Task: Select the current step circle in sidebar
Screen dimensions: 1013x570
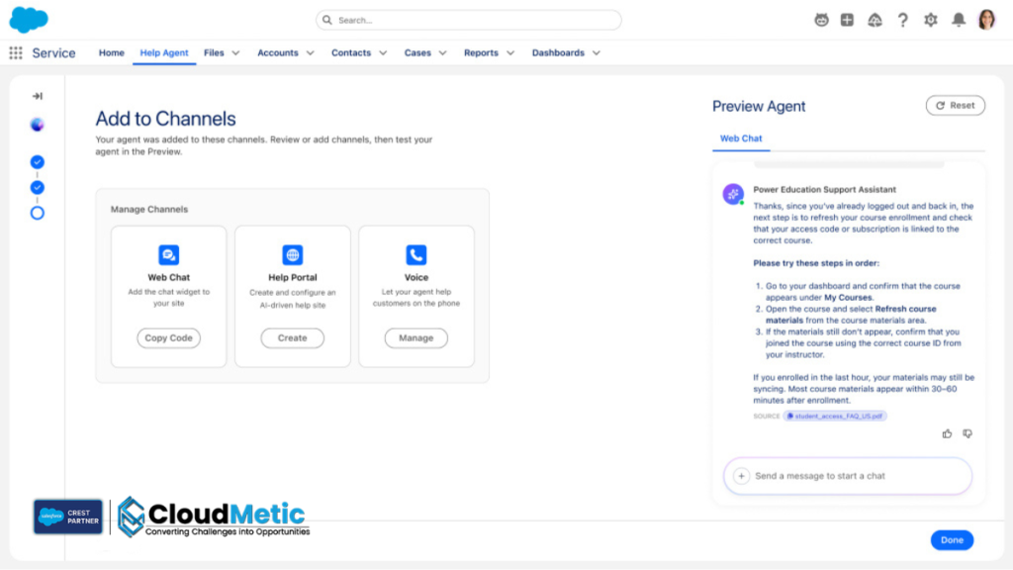Action: 38,213
